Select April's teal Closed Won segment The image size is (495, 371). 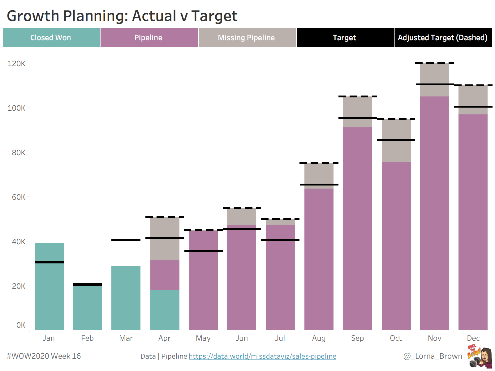165,310
